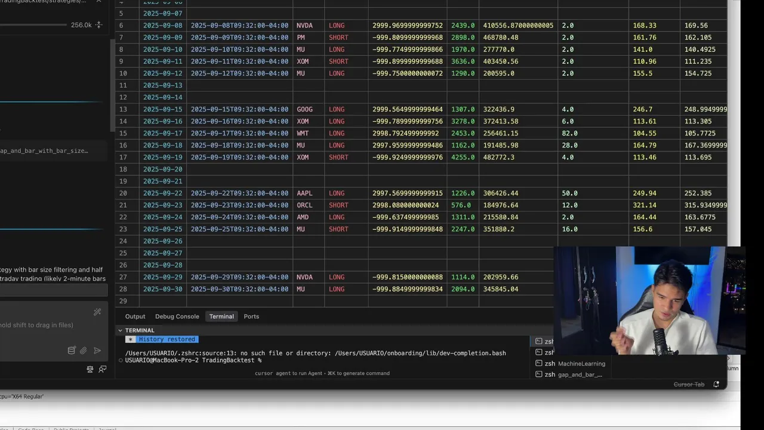Click the balance scale icon below chat

point(90,369)
